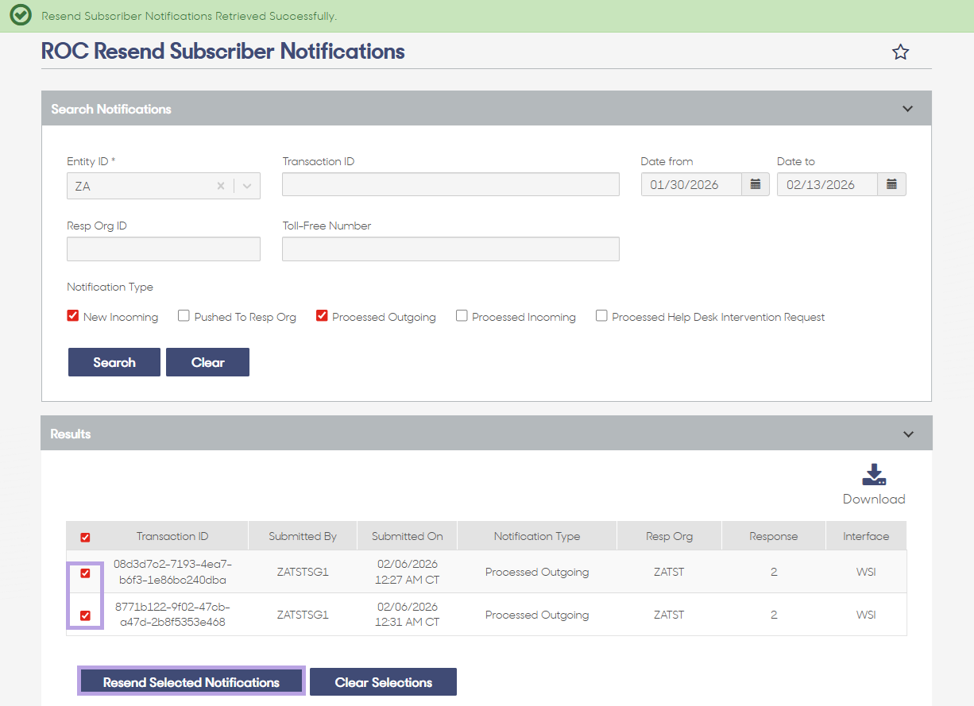
Task: Collapse the Search Notifications panel
Action: [x=908, y=109]
